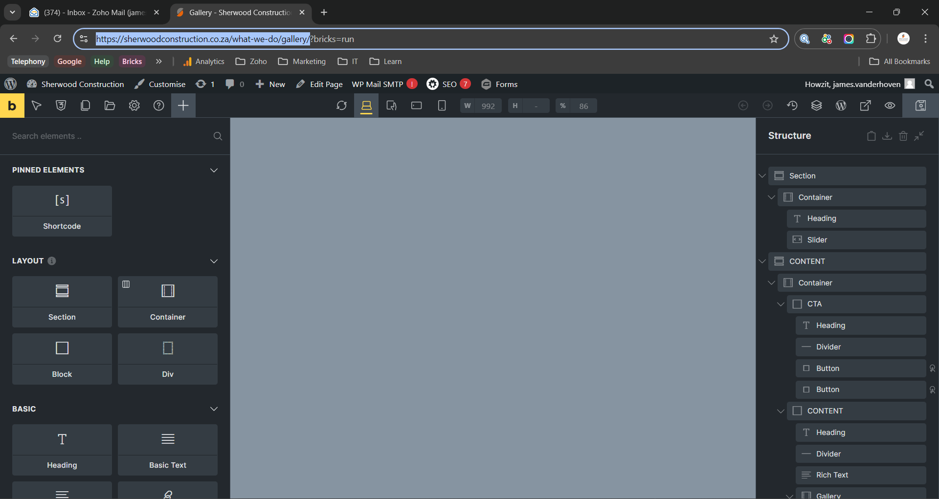
Task: Click the paste icon in Structure header
Action: [x=871, y=136]
